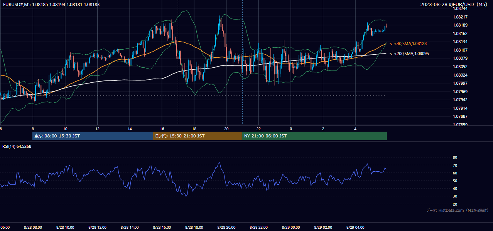Click price axis value 1.08244
This screenshot has height=231, width=493.
pyautogui.click(x=461, y=8)
